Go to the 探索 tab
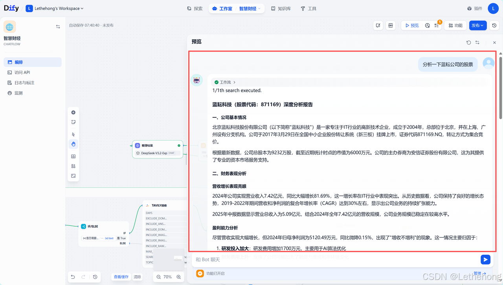This screenshot has width=503, height=285. point(195,8)
